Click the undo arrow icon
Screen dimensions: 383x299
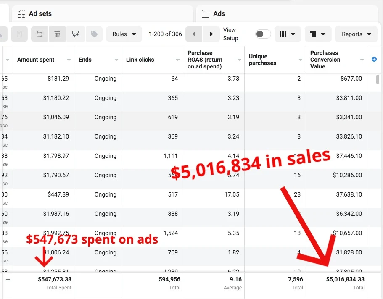point(40,34)
